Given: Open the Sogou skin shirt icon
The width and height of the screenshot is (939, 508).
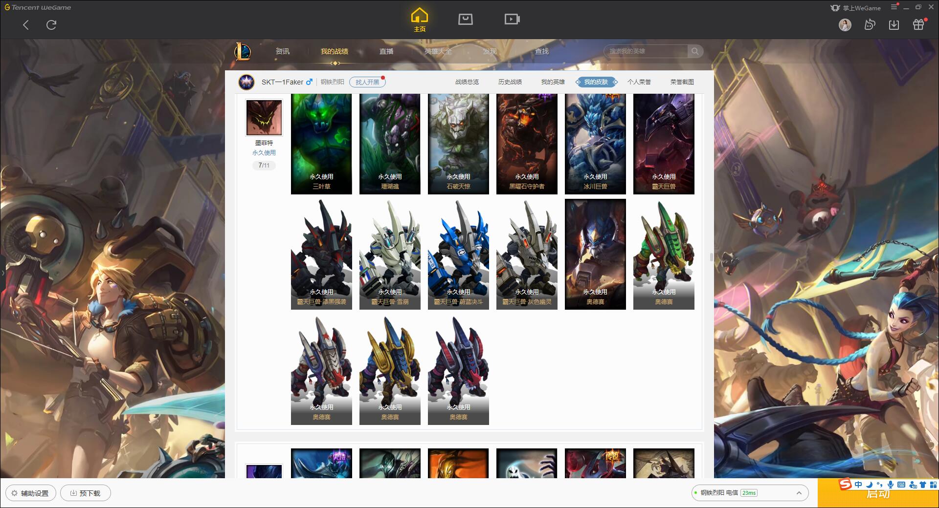Looking at the screenshot, I should [x=923, y=485].
